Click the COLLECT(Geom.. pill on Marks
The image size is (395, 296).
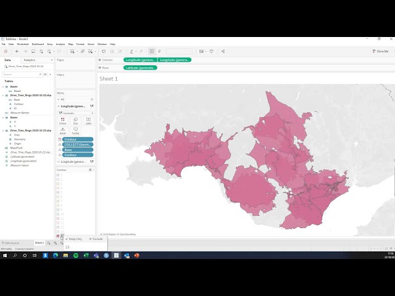78,144
